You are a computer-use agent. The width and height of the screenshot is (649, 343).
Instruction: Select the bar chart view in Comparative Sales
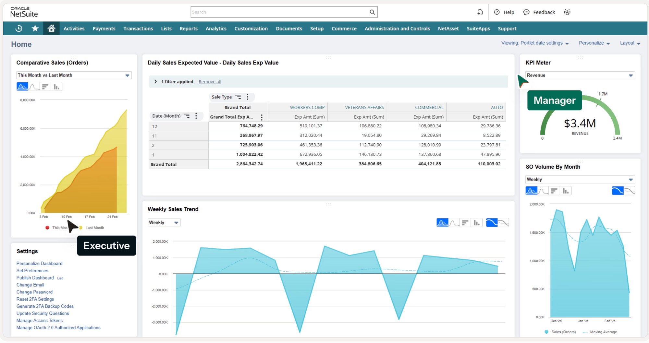tap(56, 86)
